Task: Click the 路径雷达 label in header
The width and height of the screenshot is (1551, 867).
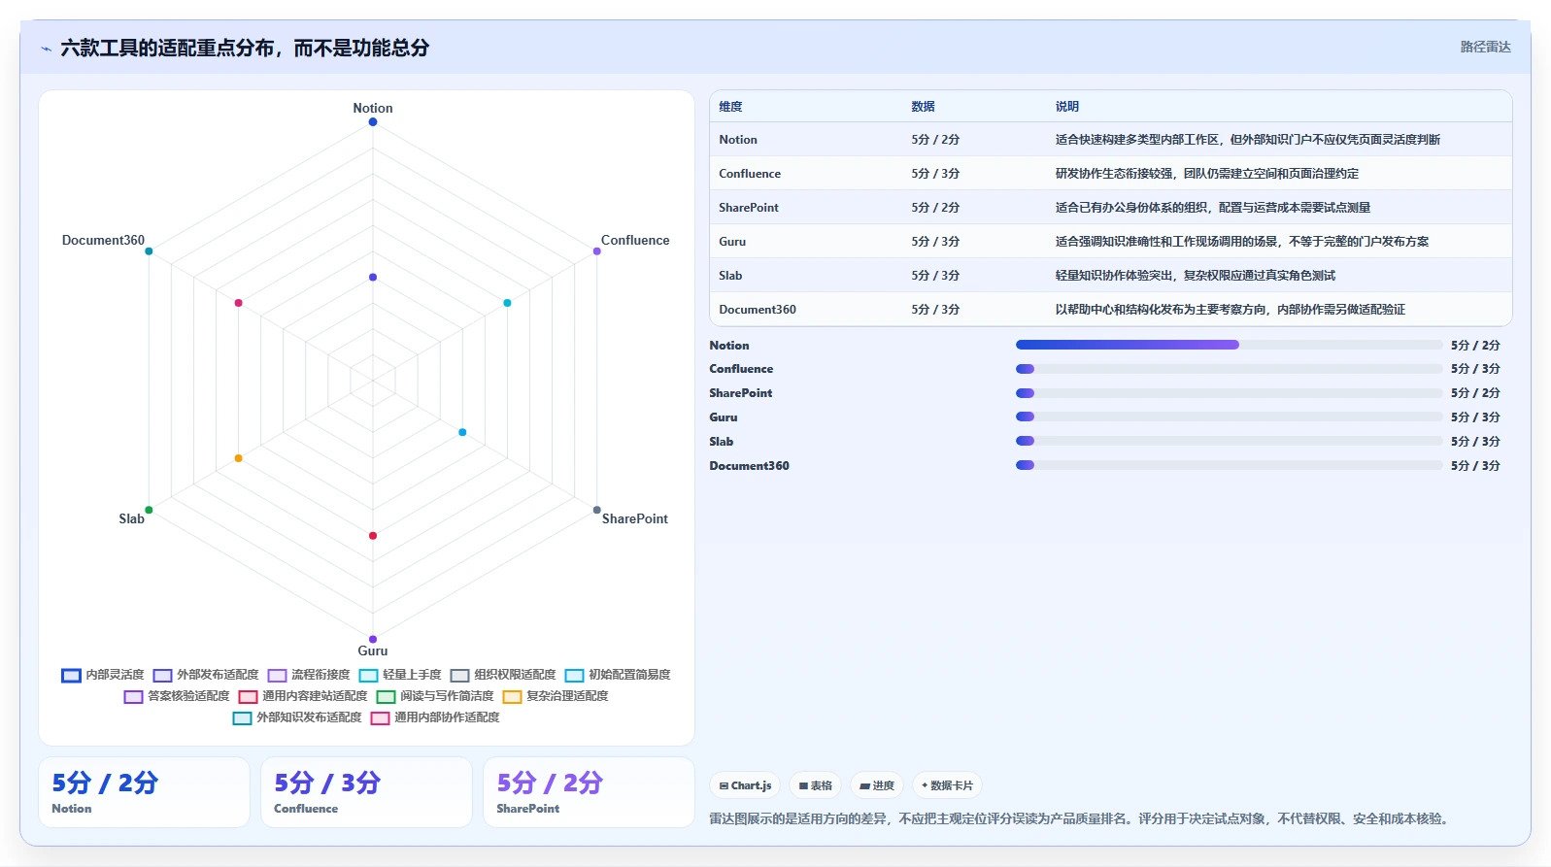Action: pyautogui.click(x=1485, y=47)
